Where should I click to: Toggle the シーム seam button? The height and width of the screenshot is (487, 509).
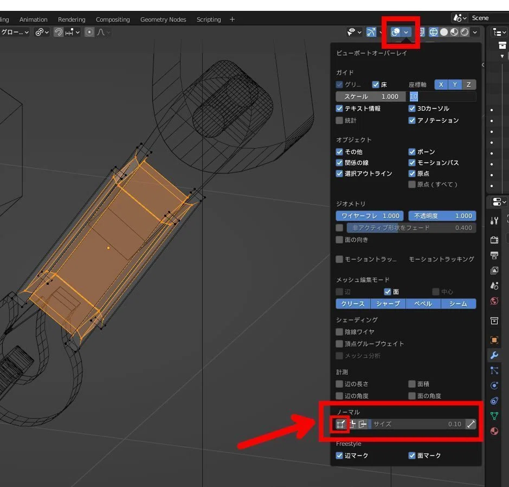point(459,304)
